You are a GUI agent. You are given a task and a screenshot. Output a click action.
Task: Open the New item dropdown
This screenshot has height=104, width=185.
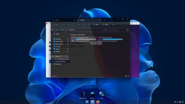click(56, 25)
